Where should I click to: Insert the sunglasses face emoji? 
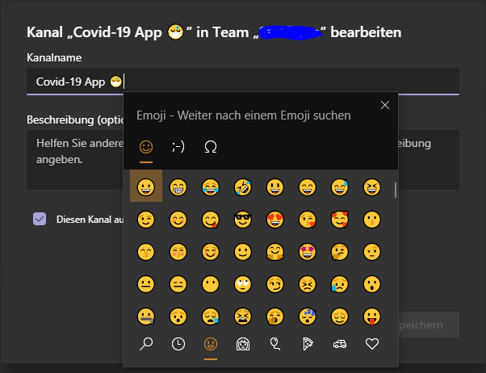pos(243,220)
